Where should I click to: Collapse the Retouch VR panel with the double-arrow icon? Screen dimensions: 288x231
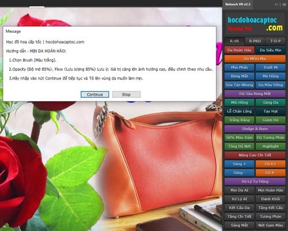point(276,5)
